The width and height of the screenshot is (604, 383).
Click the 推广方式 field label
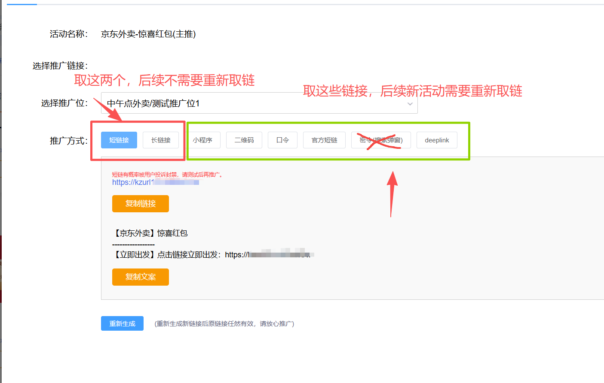click(x=68, y=141)
